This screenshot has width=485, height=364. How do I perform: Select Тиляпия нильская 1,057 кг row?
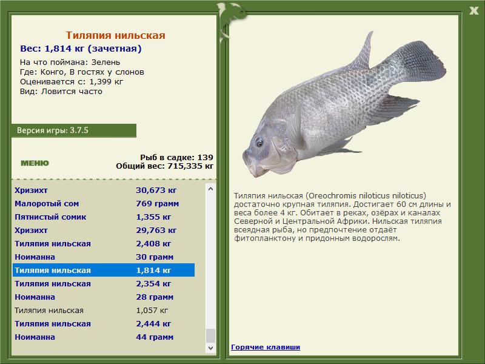pyautogui.click(x=103, y=310)
